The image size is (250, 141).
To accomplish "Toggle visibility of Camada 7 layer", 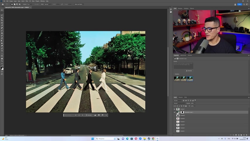I will [174, 109].
